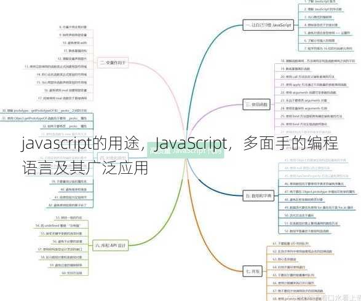Click item 11 under the variable scope branch
This screenshot has height=301, width=361.
(x=75, y=50)
